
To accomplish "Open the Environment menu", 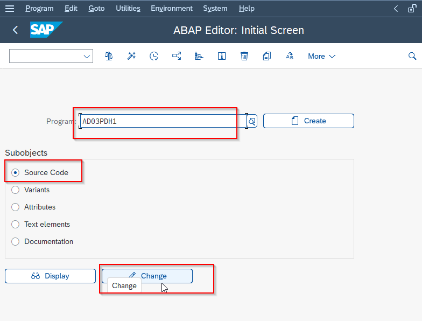I will 172,9.
